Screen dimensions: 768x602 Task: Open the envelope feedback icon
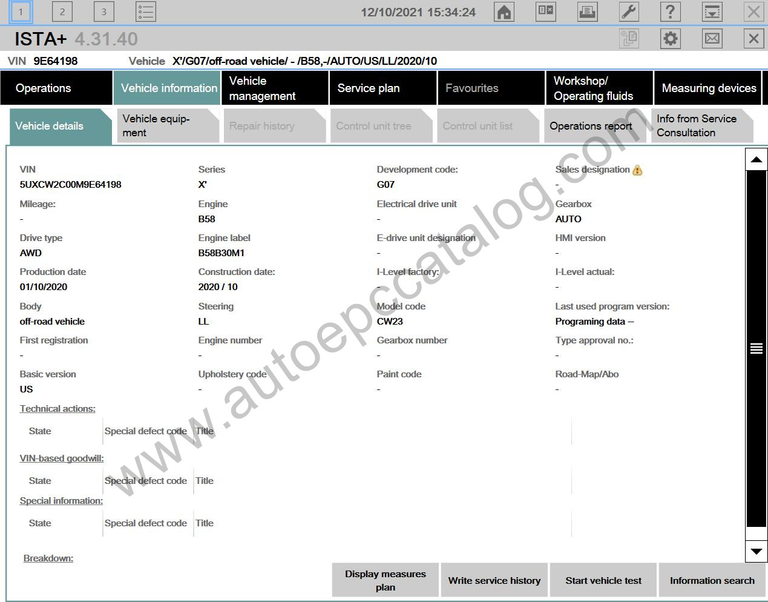pyautogui.click(x=712, y=39)
